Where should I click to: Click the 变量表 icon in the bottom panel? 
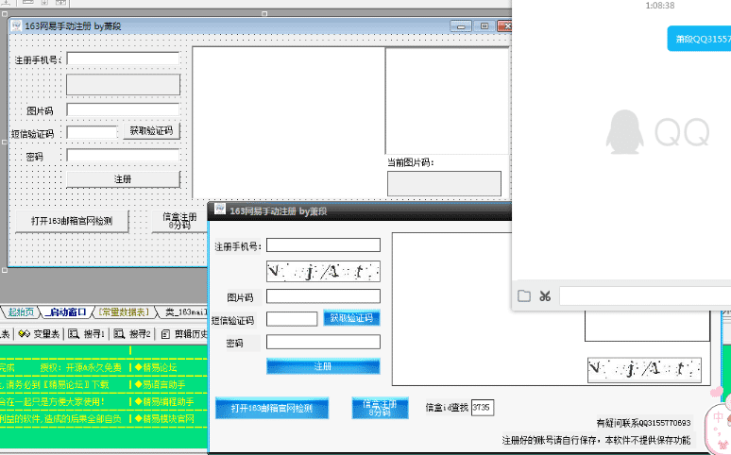(25, 334)
